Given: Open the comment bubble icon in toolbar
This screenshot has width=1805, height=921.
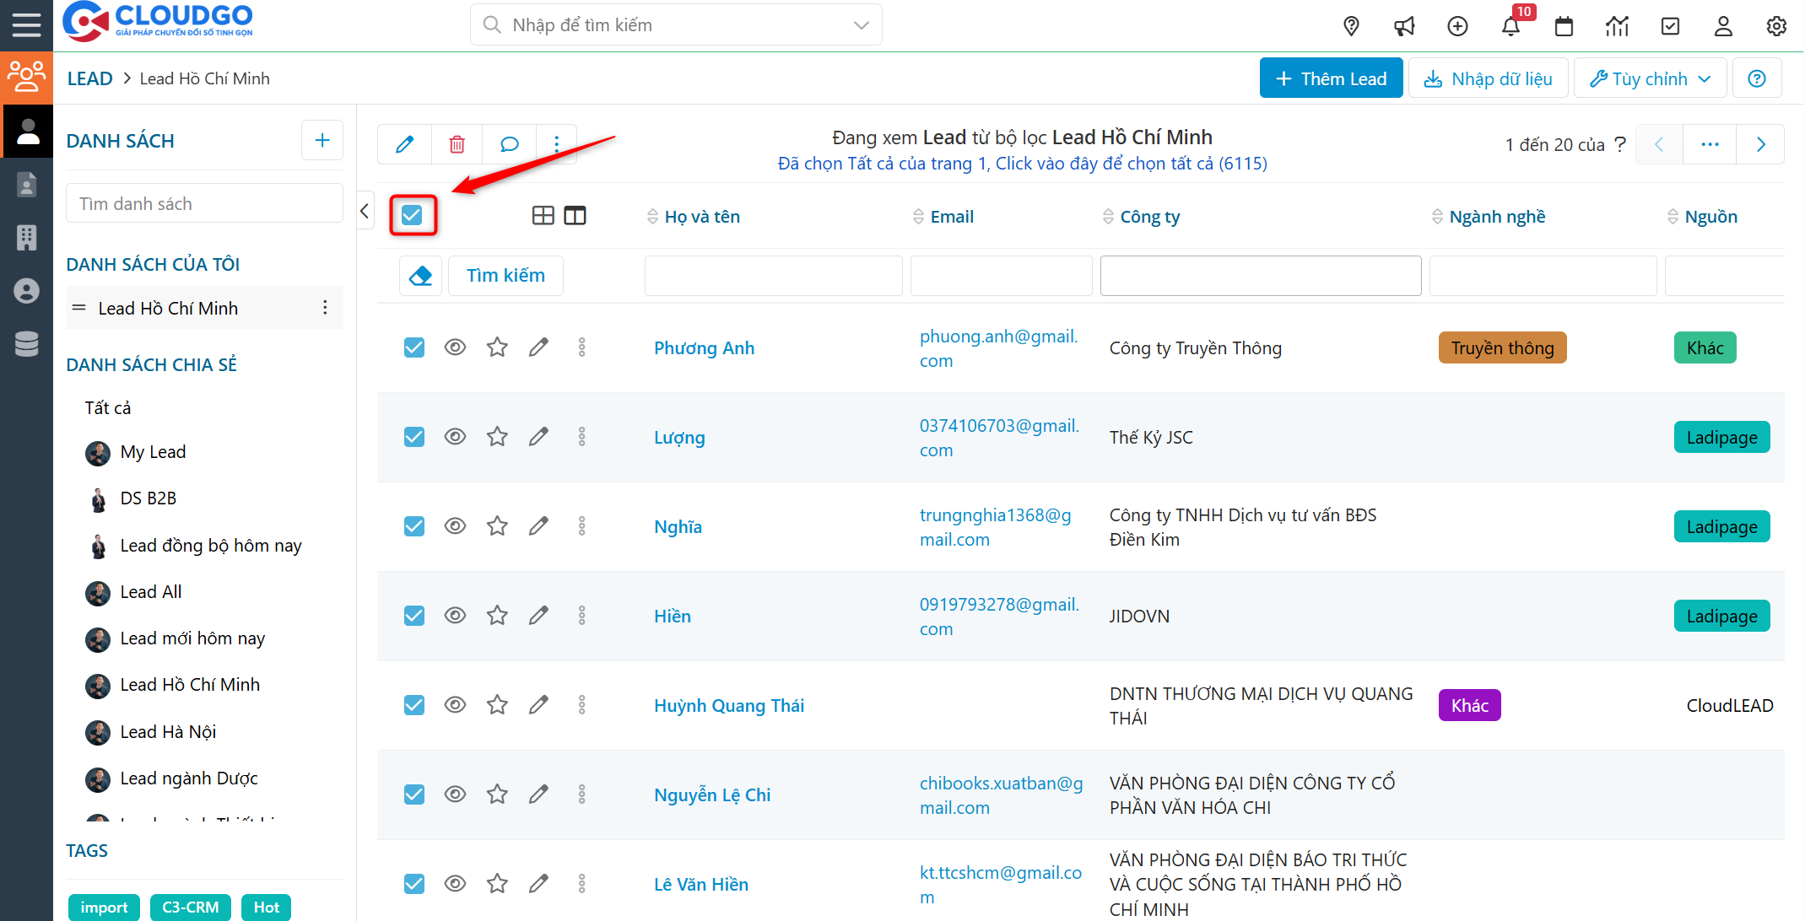Looking at the screenshot, I should pyautogui.click(x=509, y=144).
